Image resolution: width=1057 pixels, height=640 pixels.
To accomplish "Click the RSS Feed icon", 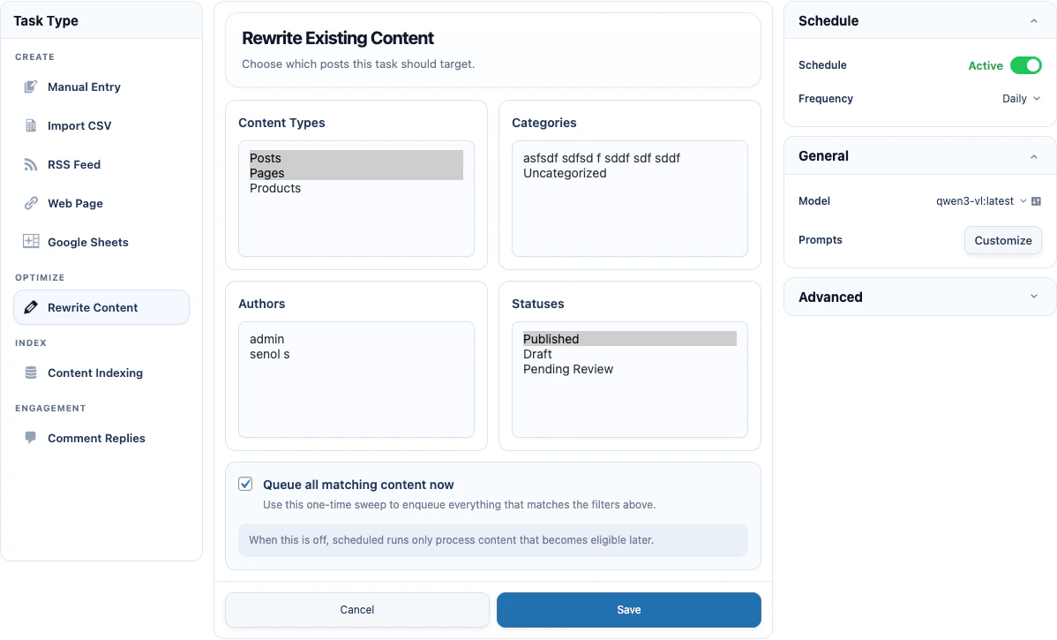I will pyautogui.click(x=30, y=164).
